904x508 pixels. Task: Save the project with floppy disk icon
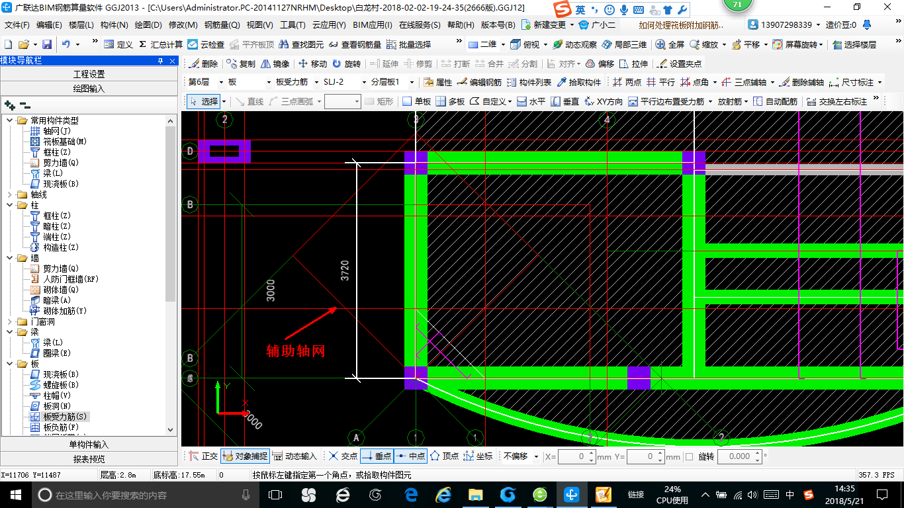coord(47,44)
